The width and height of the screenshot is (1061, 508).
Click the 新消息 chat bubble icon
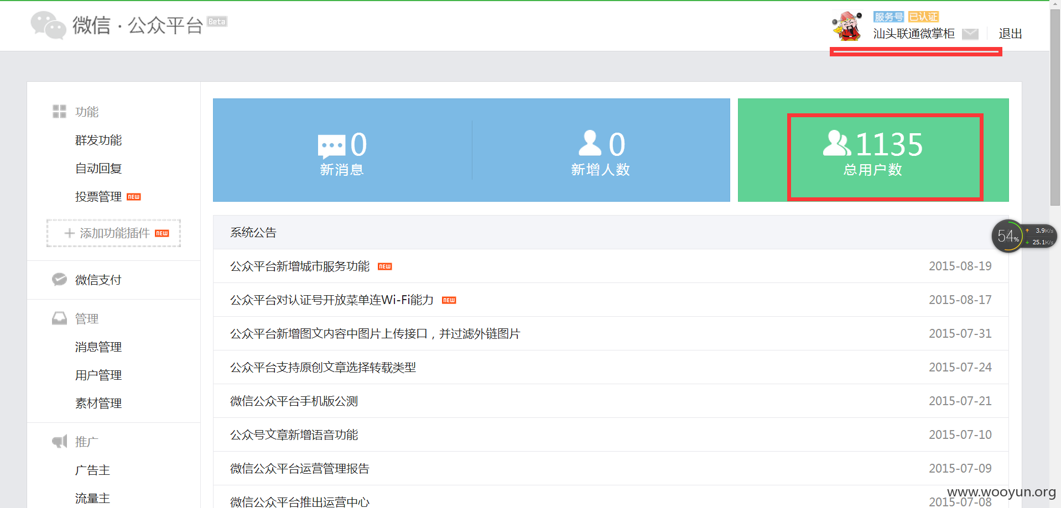click(332, 146)
